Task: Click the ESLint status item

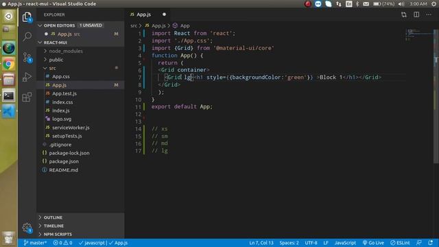Action: [x=400, y=243]
